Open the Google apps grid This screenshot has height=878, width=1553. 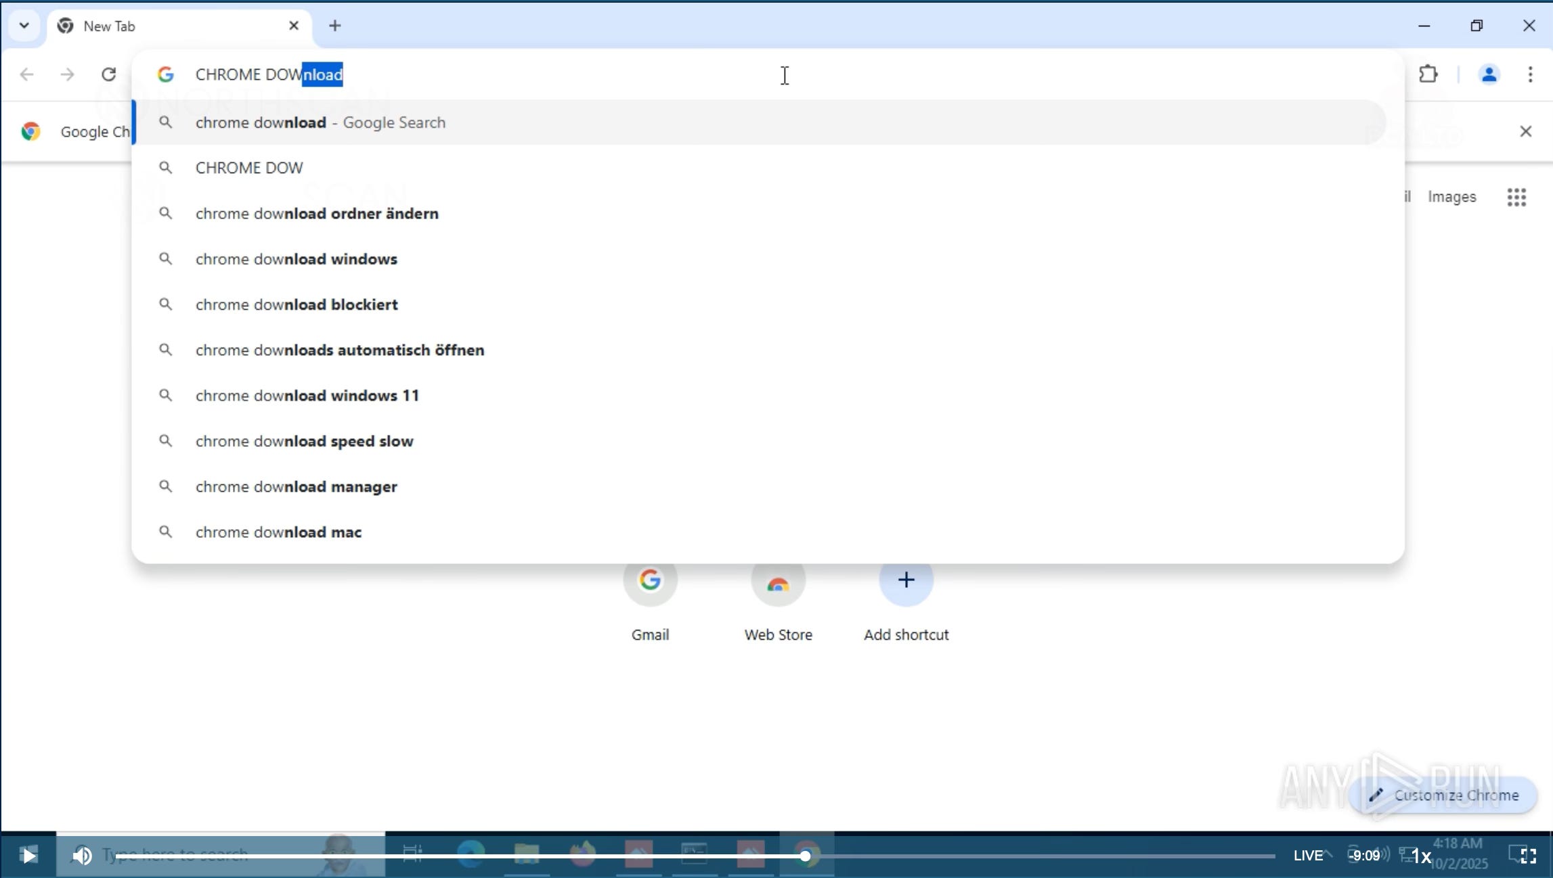(x=1516, y=197)
